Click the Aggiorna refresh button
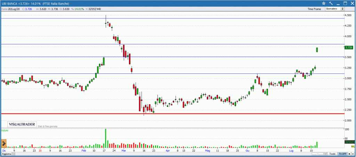 coord(6,154)
